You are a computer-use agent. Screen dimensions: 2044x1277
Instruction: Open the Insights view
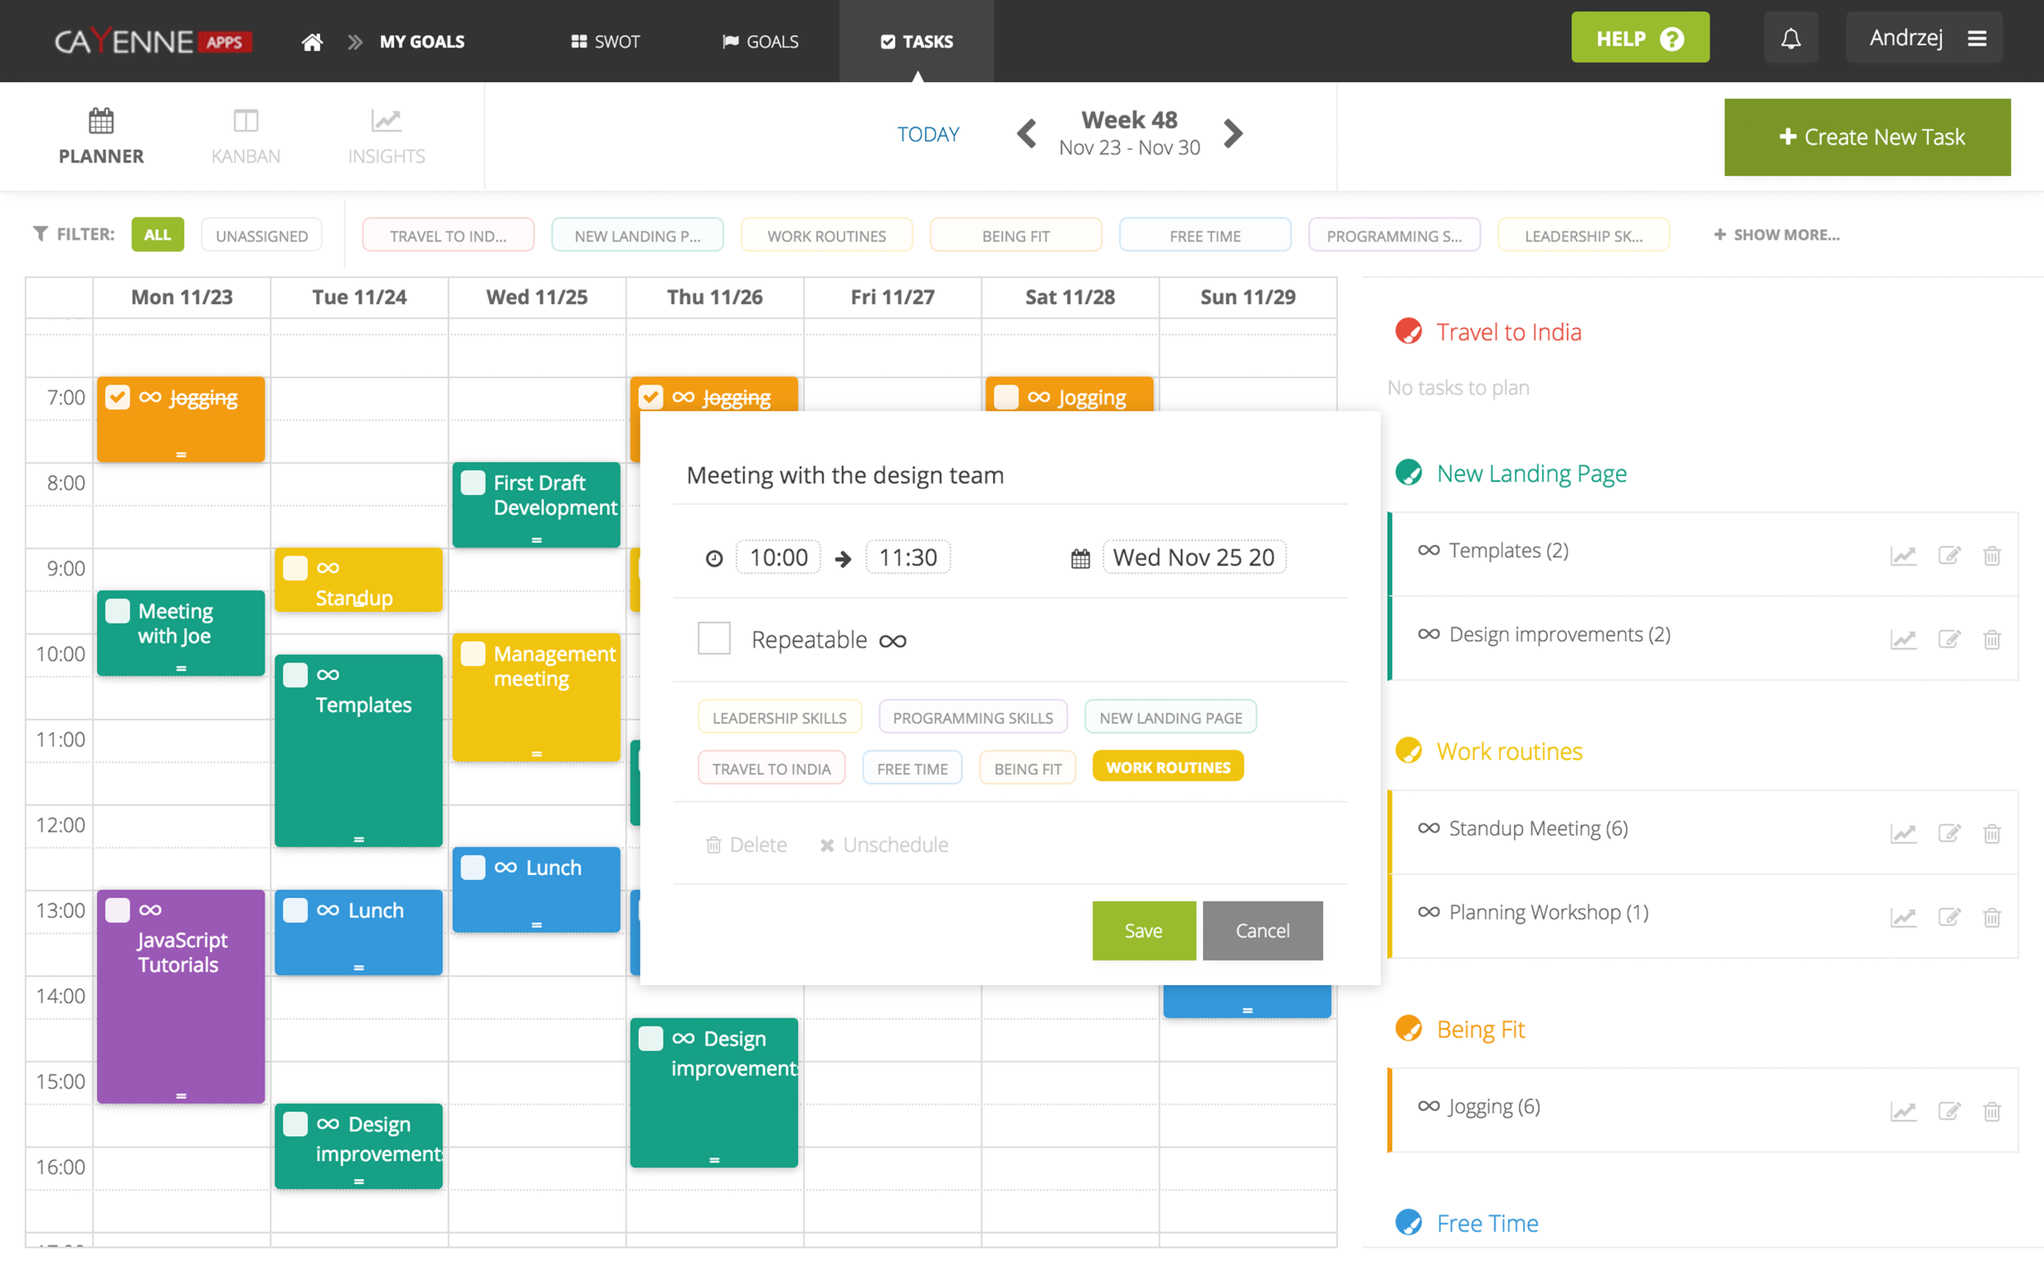point(386,136)
